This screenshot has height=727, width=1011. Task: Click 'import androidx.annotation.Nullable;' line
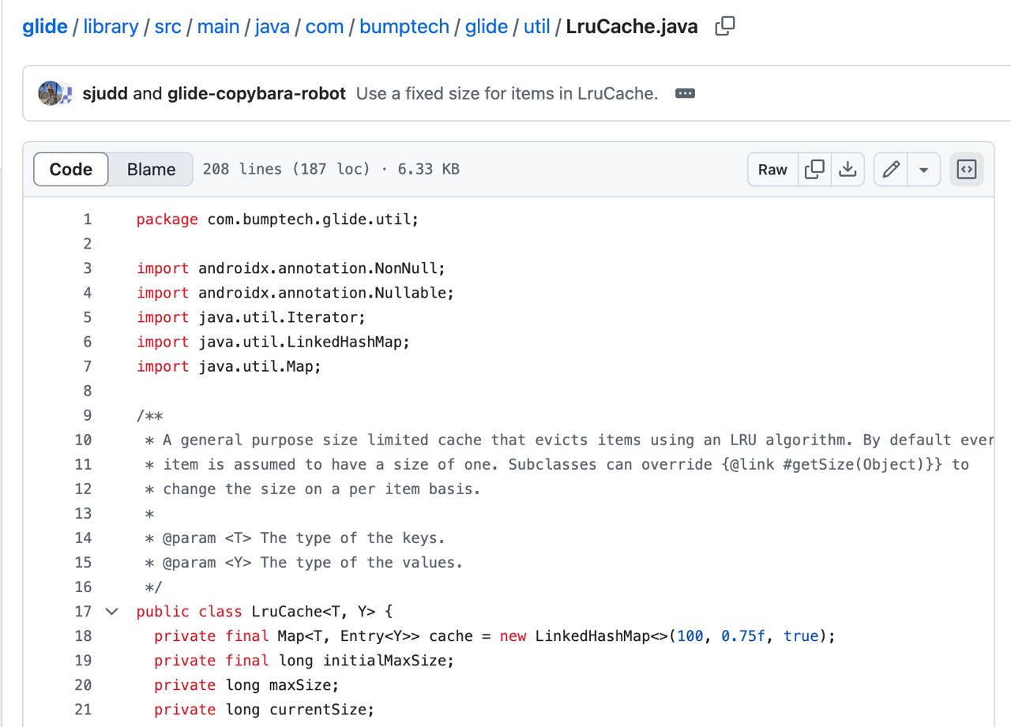(295, 293)
